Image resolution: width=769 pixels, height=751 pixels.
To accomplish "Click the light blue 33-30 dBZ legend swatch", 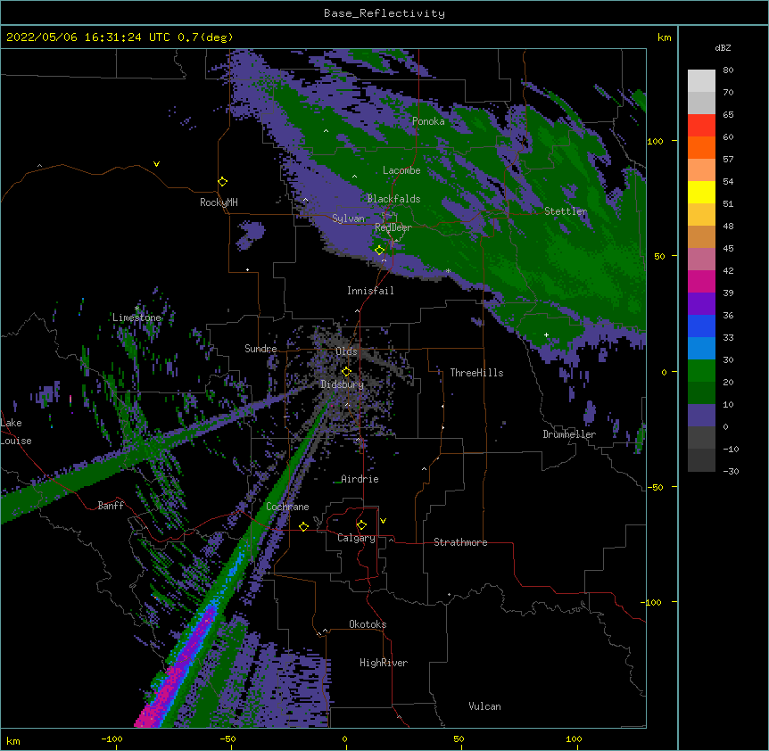I will point(701,349).
